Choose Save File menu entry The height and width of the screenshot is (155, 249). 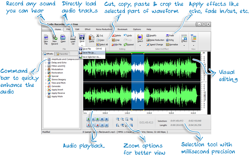click(92, 49)
